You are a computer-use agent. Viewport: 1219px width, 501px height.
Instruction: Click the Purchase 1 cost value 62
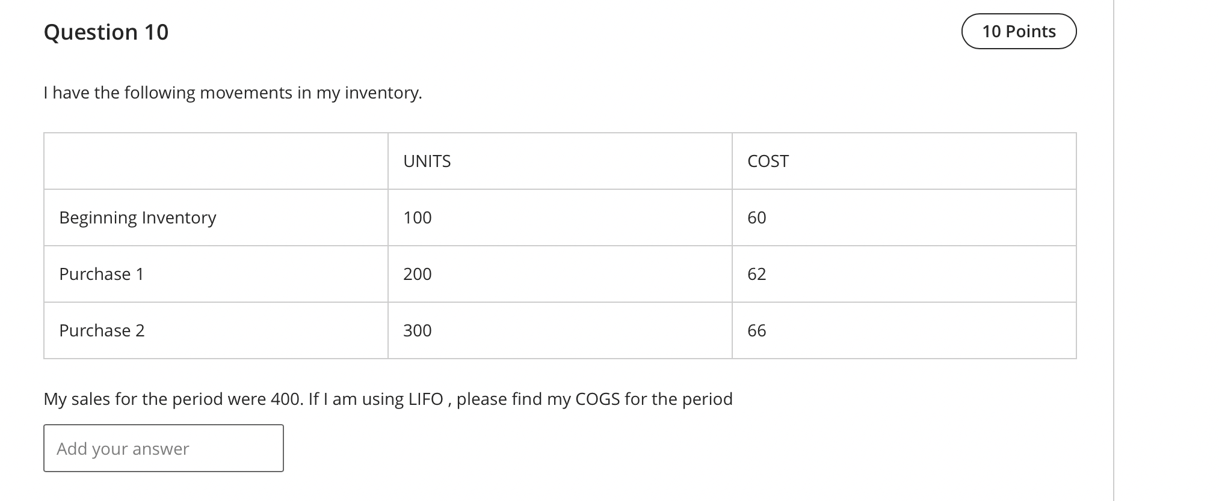(757, 274)
